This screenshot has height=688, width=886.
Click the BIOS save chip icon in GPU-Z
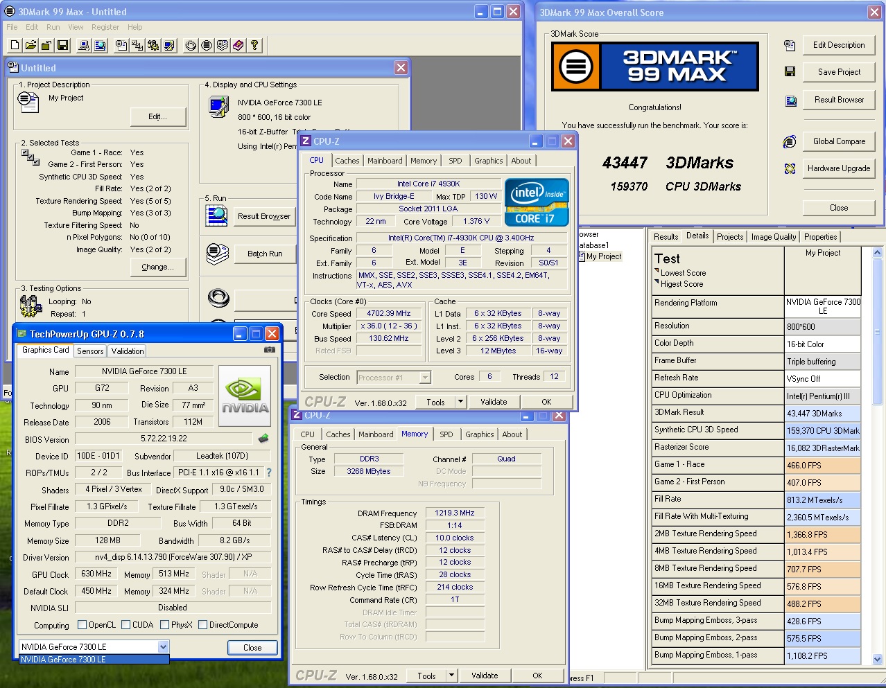click(263, 439)
